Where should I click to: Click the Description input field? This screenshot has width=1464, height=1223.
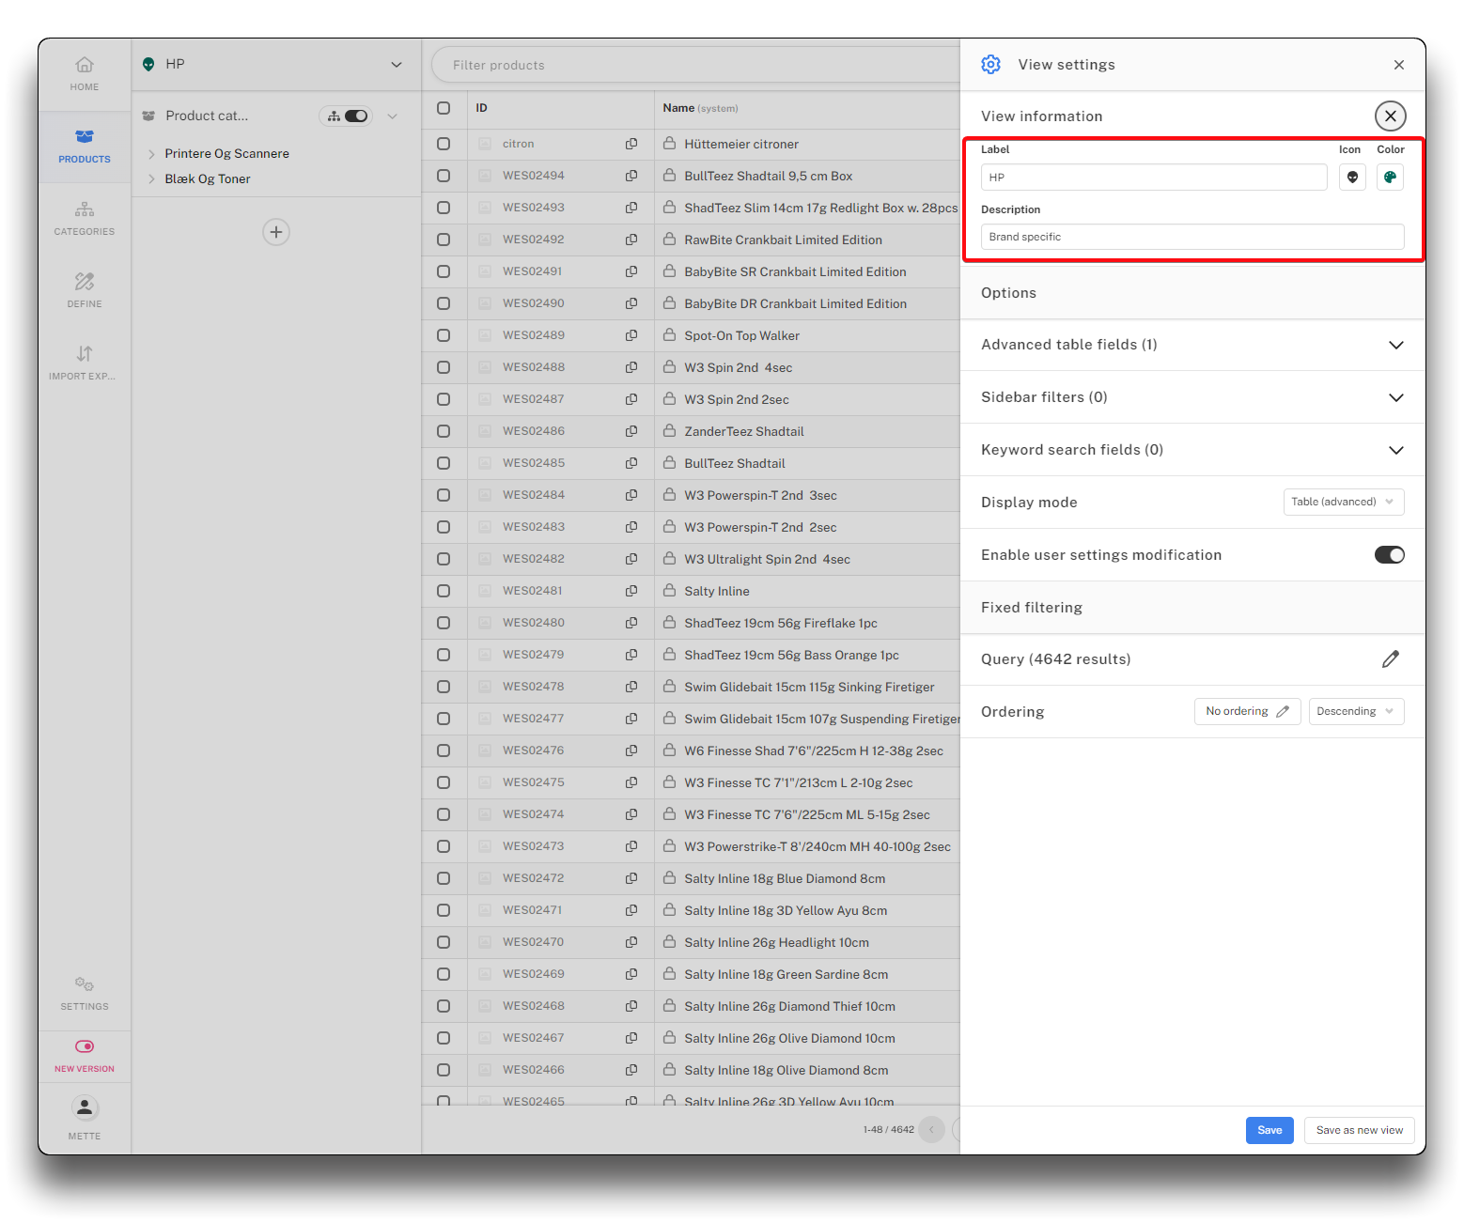tap(1191, 237)
